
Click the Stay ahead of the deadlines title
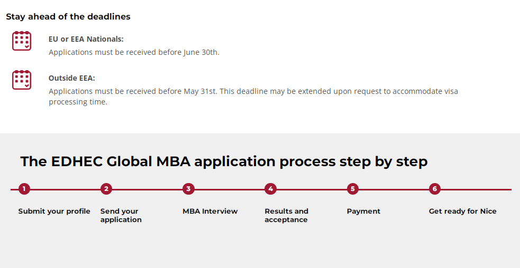coord(68,16)
